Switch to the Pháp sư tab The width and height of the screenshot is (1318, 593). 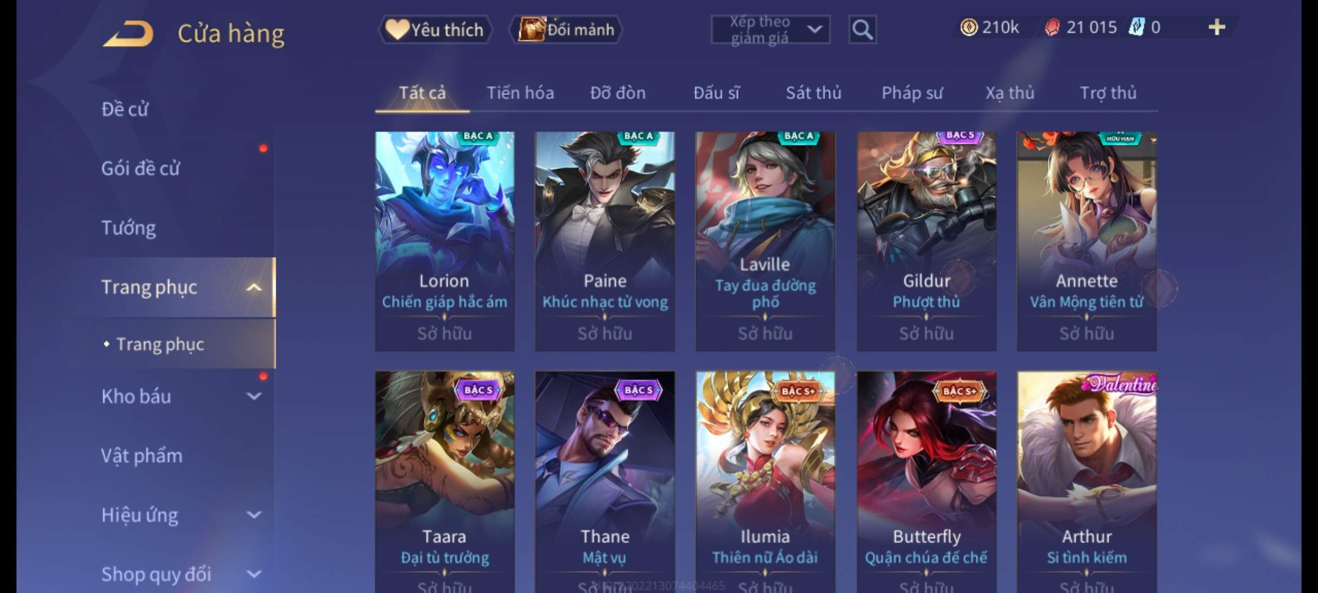click(x=912, y=93)
